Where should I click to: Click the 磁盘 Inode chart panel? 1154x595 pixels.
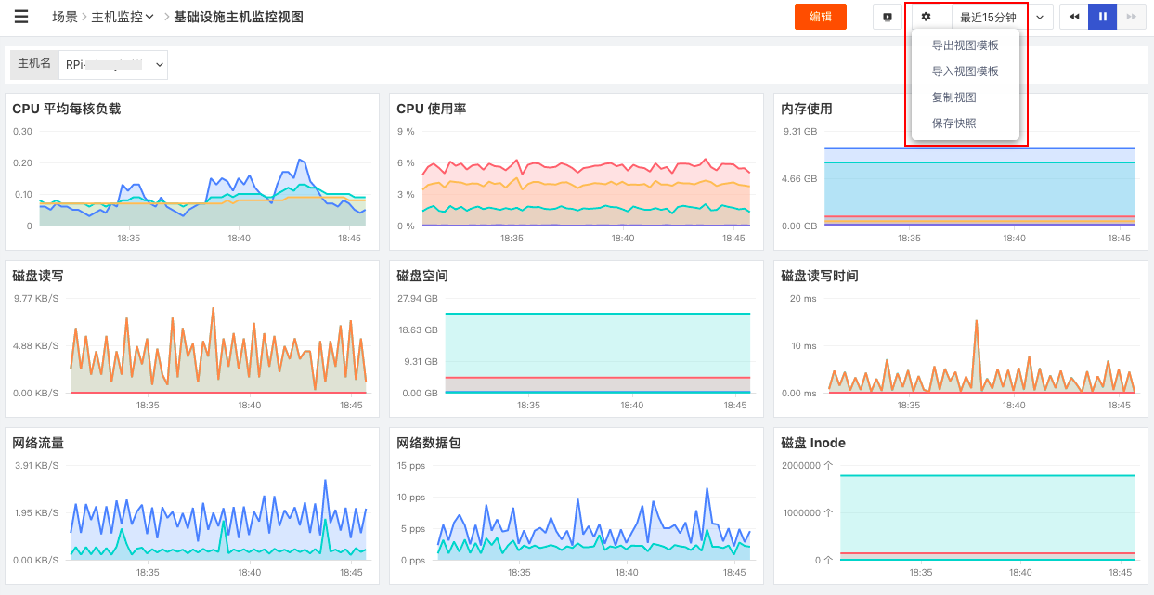tap(961, 505)
